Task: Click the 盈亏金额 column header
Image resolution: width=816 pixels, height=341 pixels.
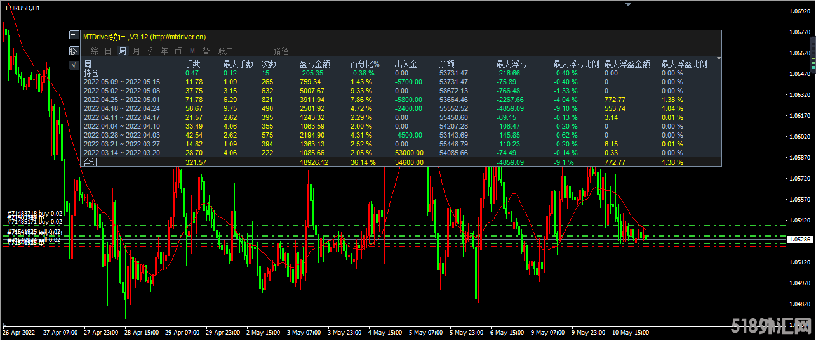Action: (314, 65)
